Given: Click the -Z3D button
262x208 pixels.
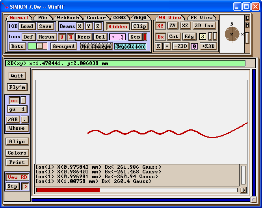Looking at the screenshot, I should (180, 46).
